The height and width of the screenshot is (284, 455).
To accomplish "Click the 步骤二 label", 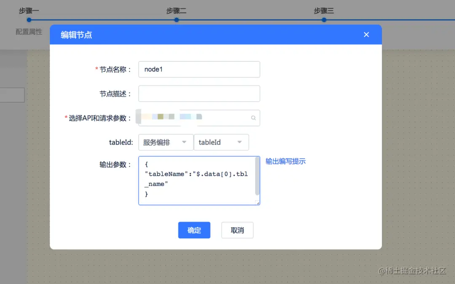I will coord(177,11).
